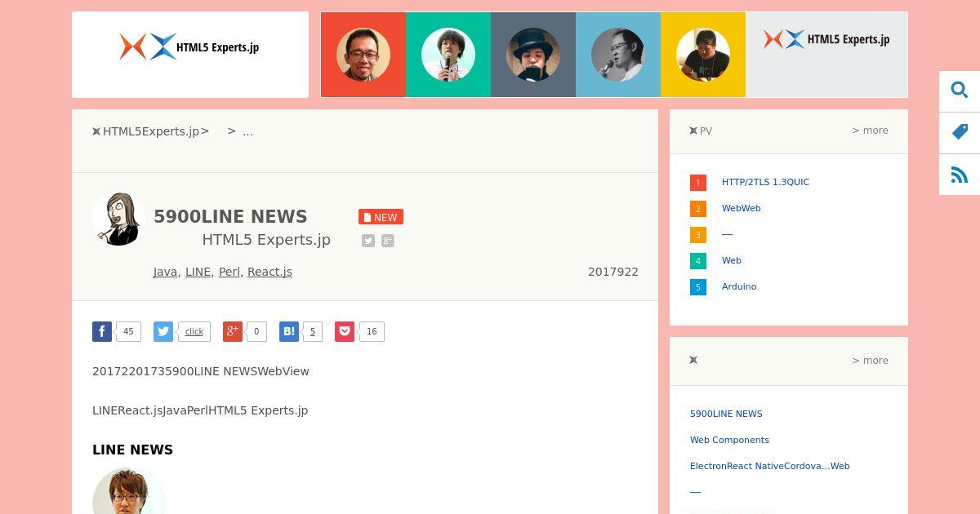The width and height of the screenshot is (980, 514).
Task: Open the Java tag link
Action: point(165,272)
